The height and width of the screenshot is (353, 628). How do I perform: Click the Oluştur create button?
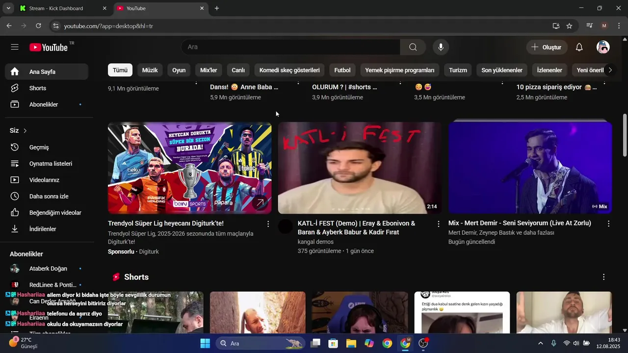click(x=547, y=47)
